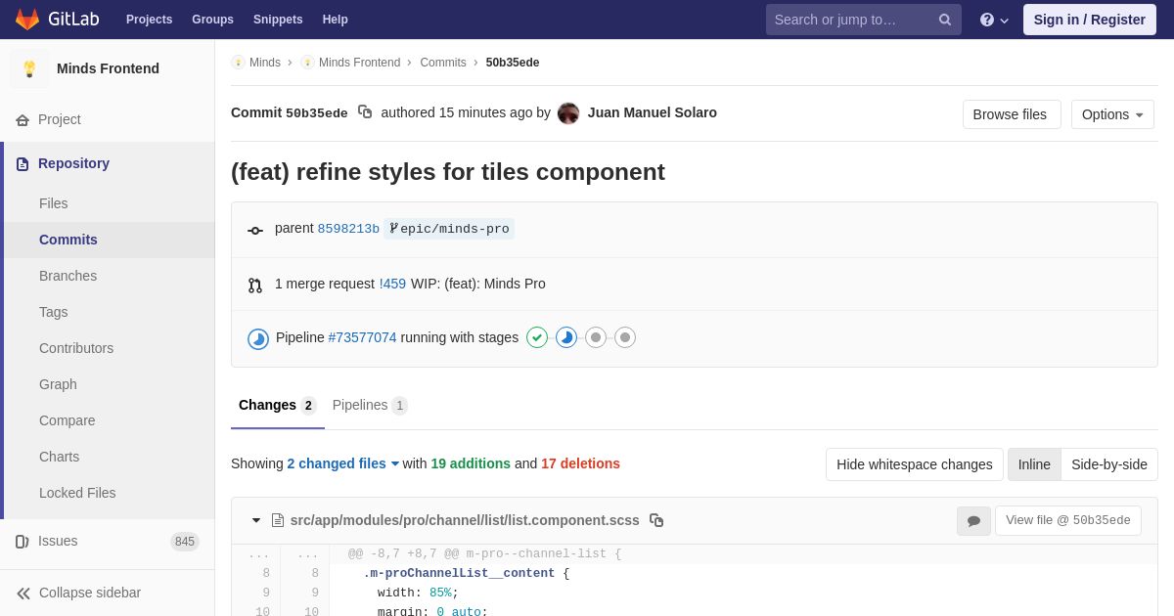Click author name Juan Manuel Solaro

pos(653,112)
